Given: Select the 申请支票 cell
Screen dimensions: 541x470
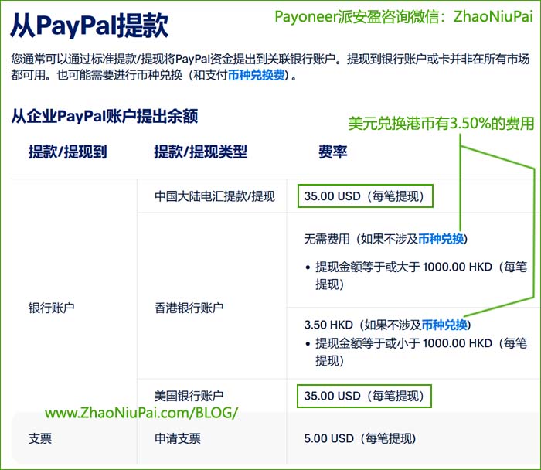Looking at the screenshot, I should click(x=177, y=438).
